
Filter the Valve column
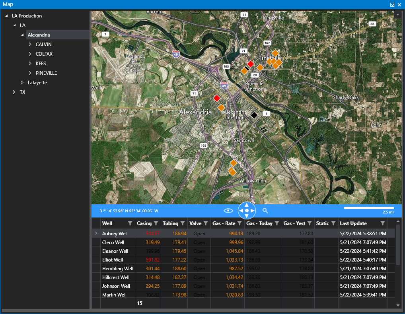pos(206,223)
